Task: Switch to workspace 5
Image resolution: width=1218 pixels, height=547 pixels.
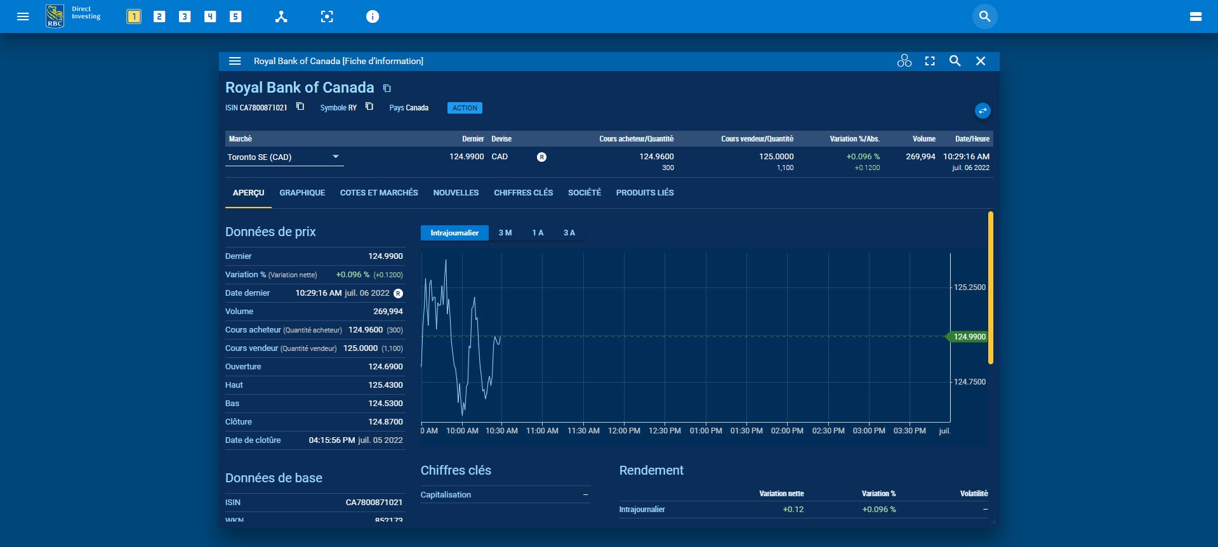Action: coord(235,16)
